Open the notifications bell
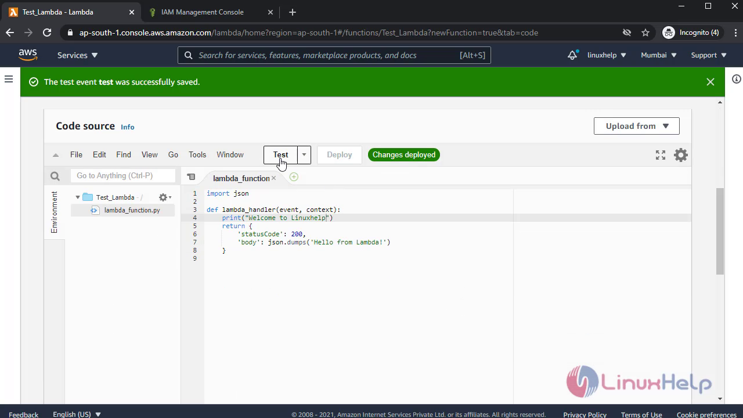This screenshot has height=418, width=743. point(572,55)
